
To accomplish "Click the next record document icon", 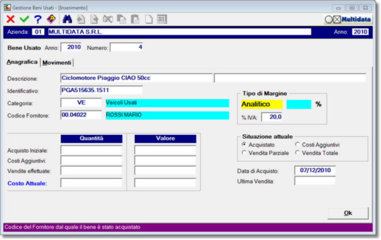I will pyautogui.click(x=94, y=19).
